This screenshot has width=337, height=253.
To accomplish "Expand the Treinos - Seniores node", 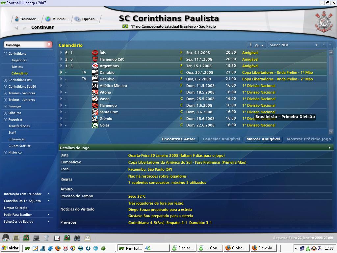I will (x=5, y=93).
